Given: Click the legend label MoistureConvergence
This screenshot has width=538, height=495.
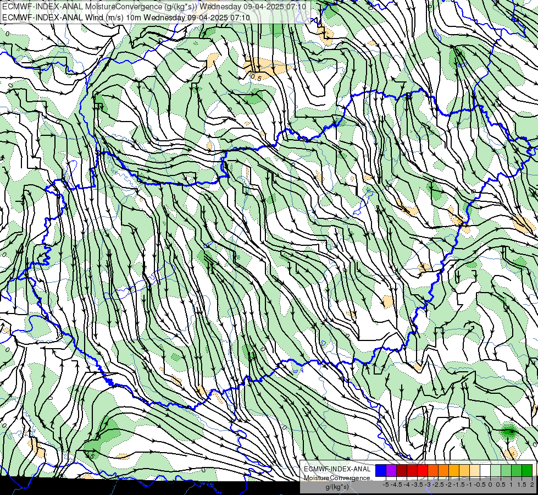Looking at the screenshot, I should pyautogui.click(x=337, y=478).
